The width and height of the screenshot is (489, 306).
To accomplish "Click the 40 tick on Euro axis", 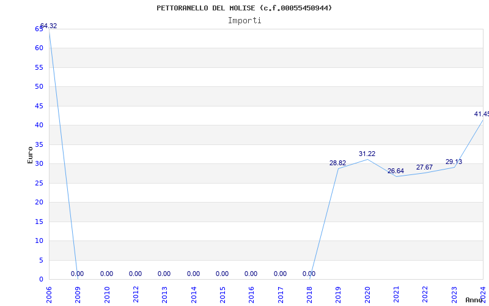I will 39,125.
